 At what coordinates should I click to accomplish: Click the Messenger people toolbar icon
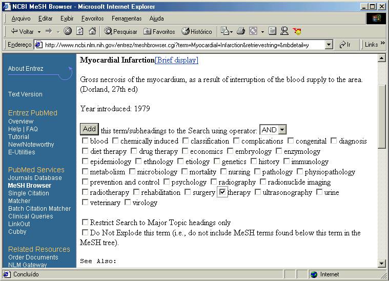tap(284, 31)
